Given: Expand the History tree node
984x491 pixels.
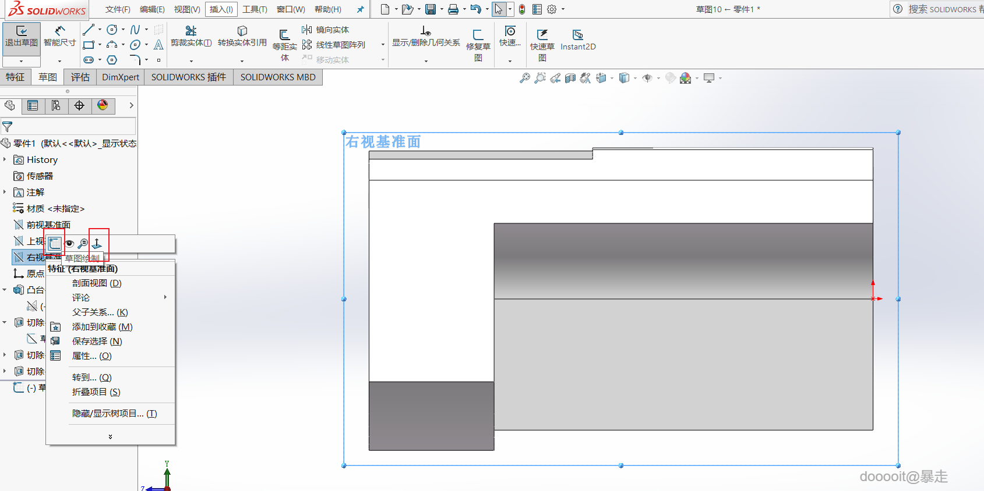Looking at the screenshot, I should click(x=5, y=159).
